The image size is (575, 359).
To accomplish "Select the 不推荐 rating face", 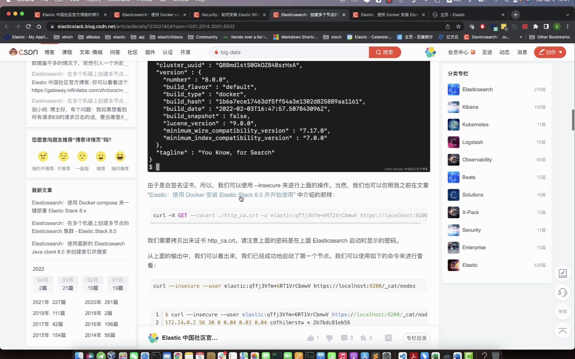I will coord(63,157).
